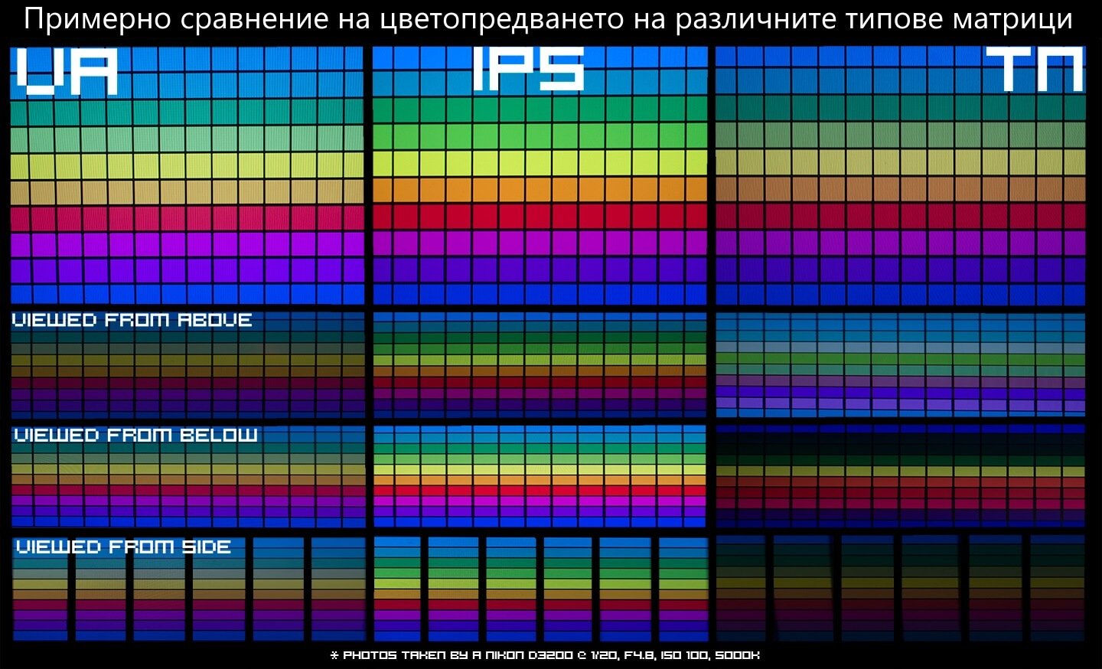Screen dimensions: 1102x669
Task: Click the Bulgarian title text at top
Action: pyautogui.click(x=548, y=19)
